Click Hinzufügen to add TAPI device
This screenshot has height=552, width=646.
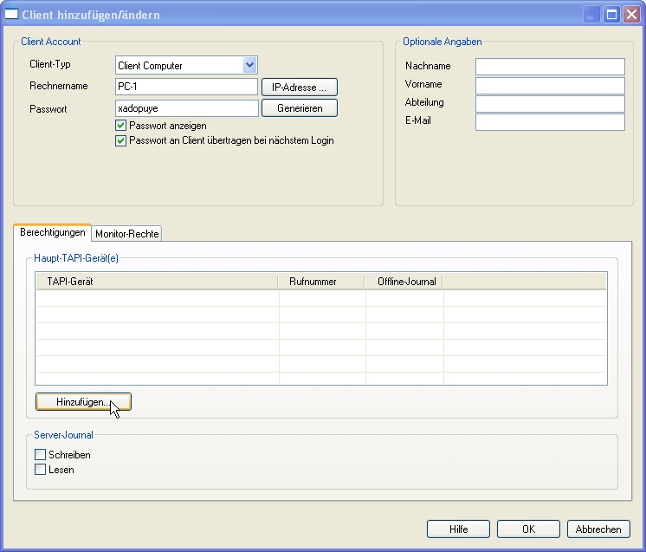[83, 402]
